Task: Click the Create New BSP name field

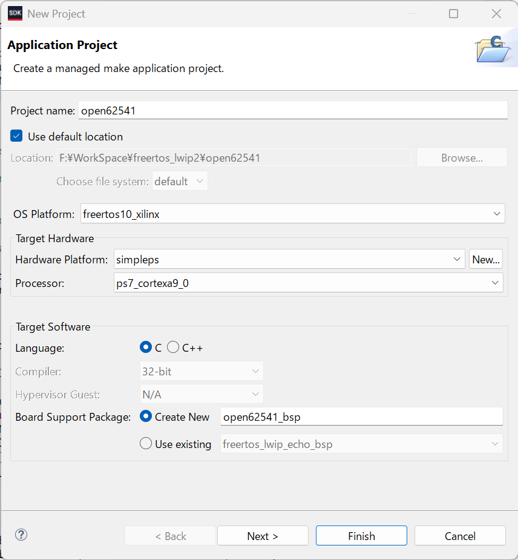Action: click(361, 417)
